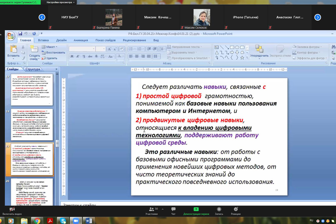
Task: Click the Zoom Record button
Action: 219,209
